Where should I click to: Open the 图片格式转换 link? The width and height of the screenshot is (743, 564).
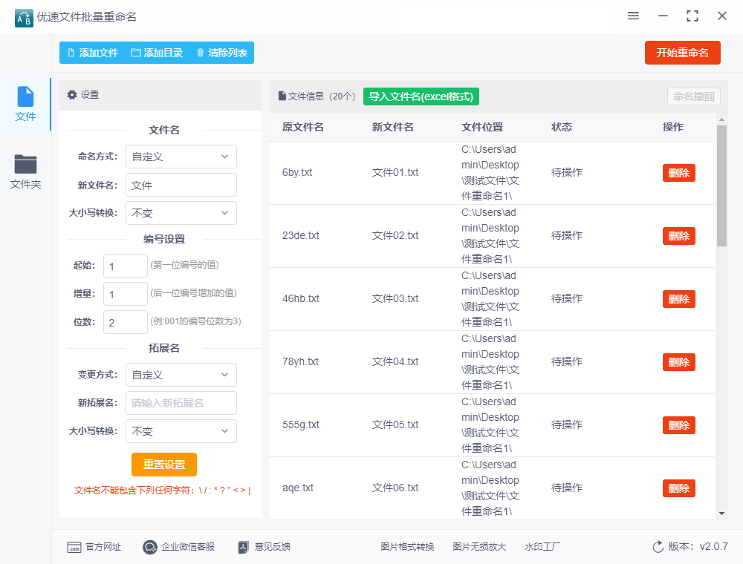[x=407, y=547]
